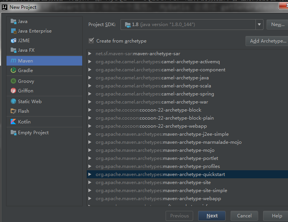Click the SDK folder icon in combo box
Image resolution: width=288 pixels, height=222 pixels.
pos(128,25)
